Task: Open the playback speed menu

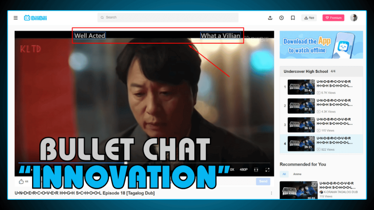Action: coord(232,170)
